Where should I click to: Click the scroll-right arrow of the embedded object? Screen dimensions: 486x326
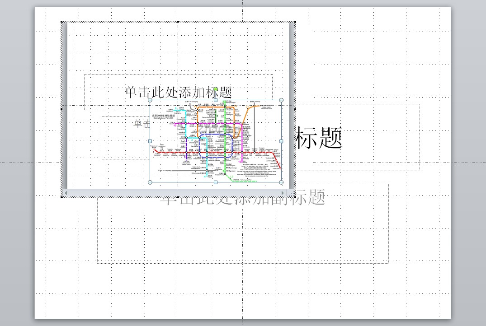283,193
